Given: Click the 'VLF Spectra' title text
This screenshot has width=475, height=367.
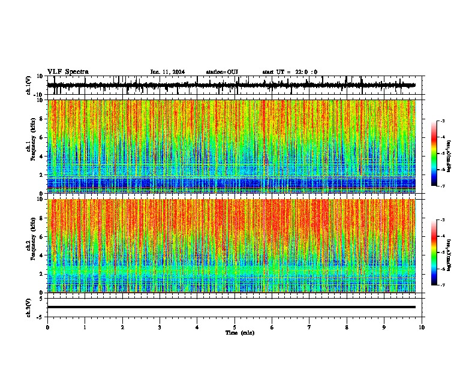Looking at the screenshot, I should tap(68, 72).
